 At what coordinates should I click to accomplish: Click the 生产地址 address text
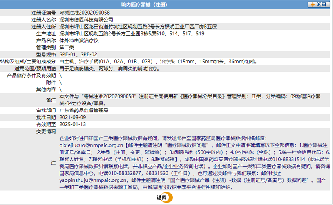132,34
